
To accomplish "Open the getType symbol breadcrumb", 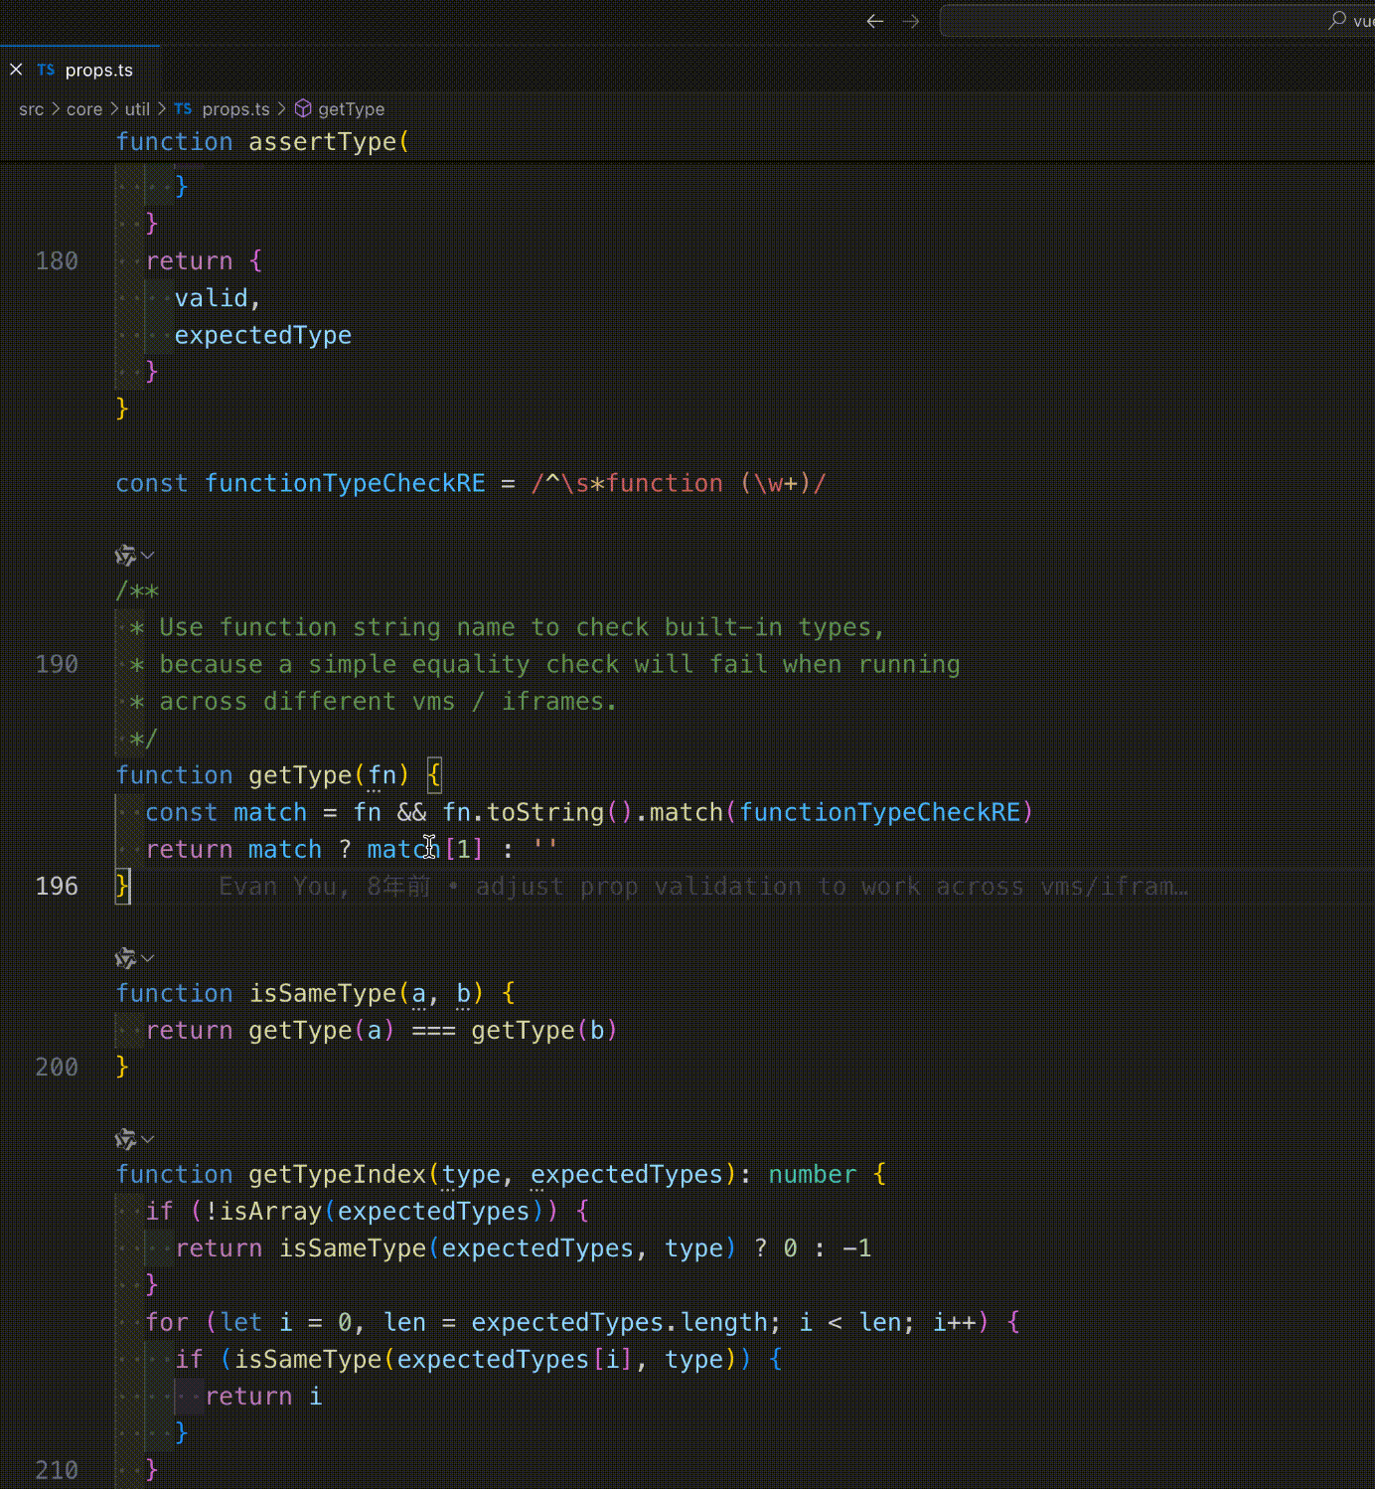I will [351, 109].
